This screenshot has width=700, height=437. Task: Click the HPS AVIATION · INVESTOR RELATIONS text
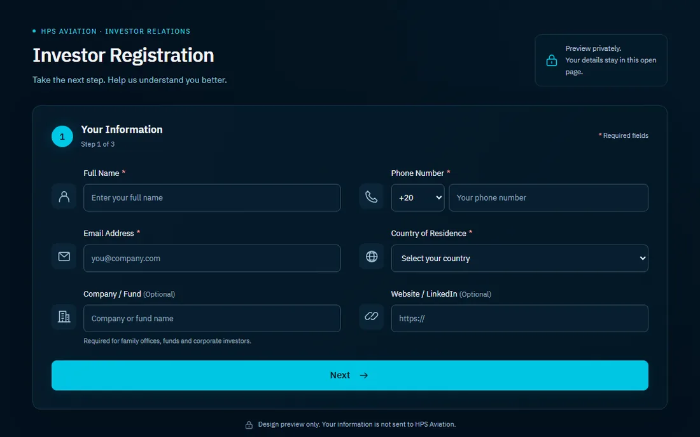[116, 31]
